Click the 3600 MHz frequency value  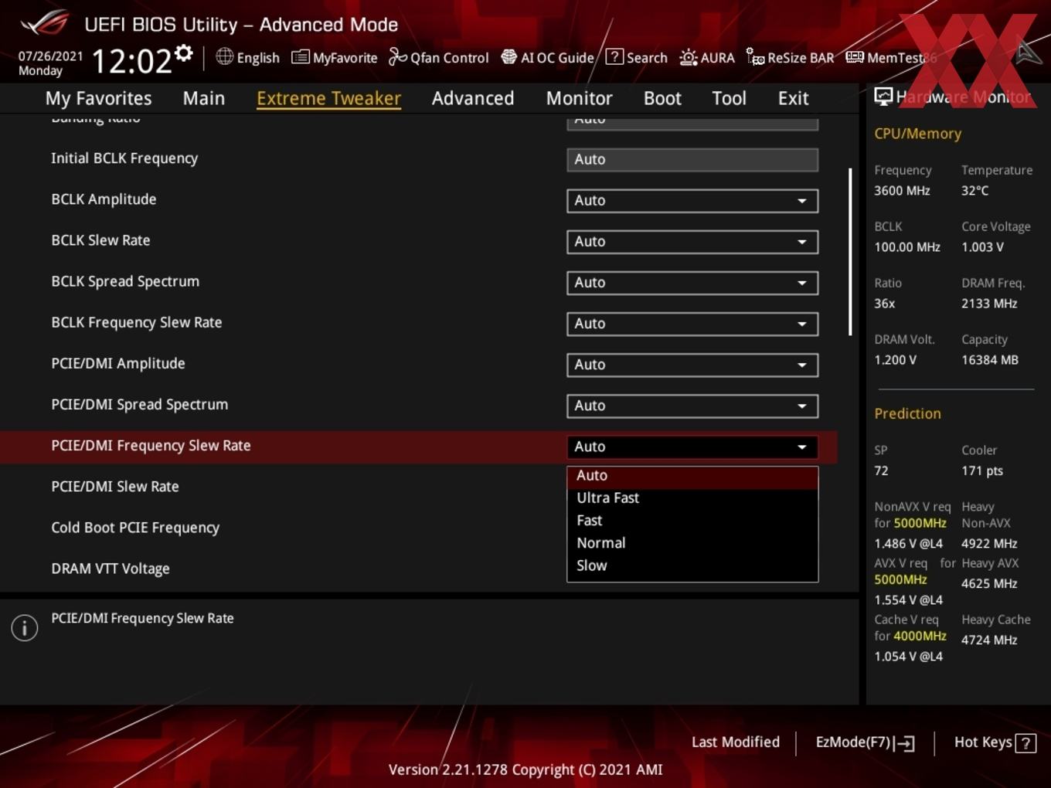(x=902, y=191)
